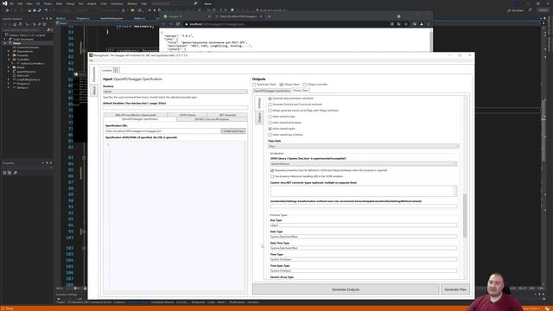553x311 pixels.
Task: Open the JSON Library dropdown
Action: pos(364,164)
